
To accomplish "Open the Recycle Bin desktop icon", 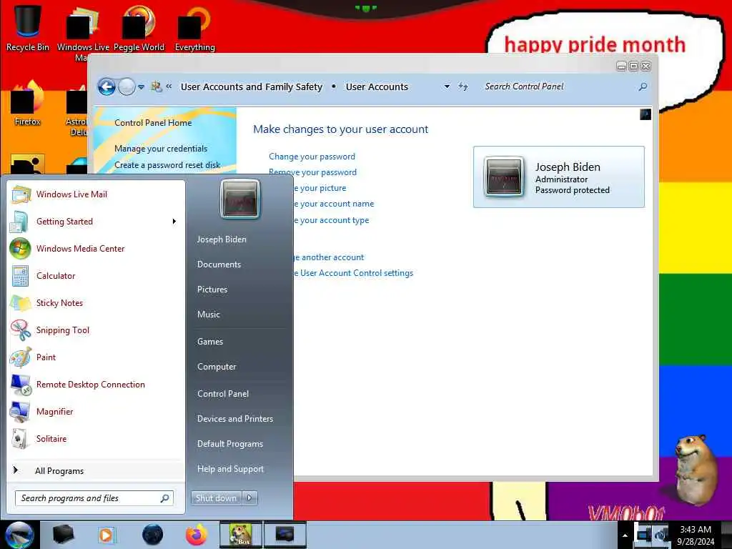I will click(28, 28).
